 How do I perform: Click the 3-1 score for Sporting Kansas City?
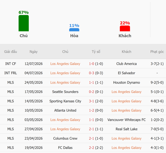(91, 101)
